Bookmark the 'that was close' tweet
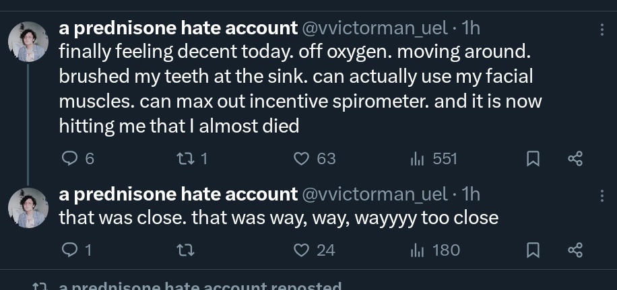Screen dimensions: 617x290 coord(533,250)
